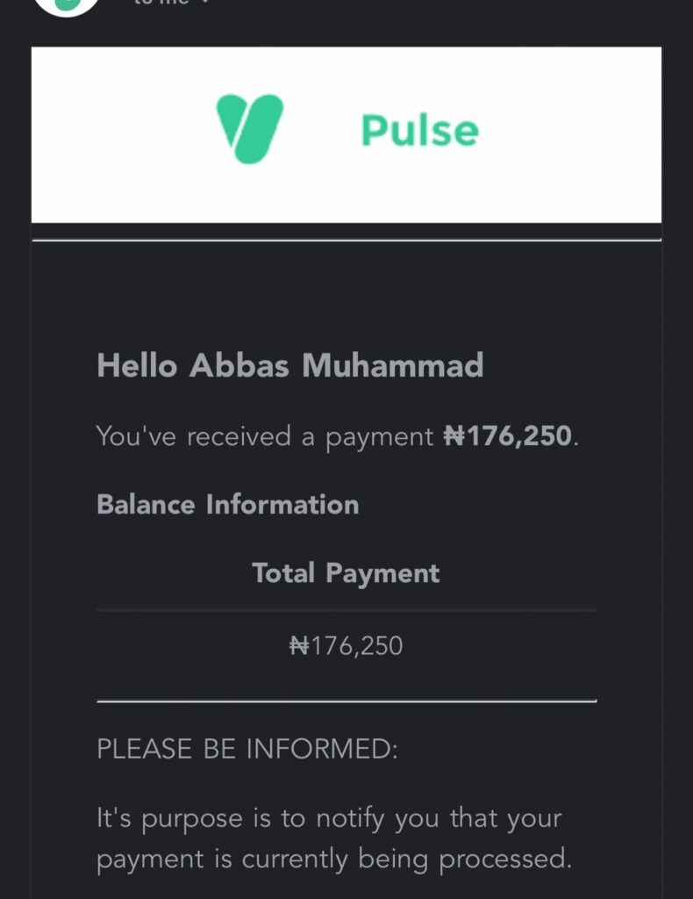The height and width of the screenshot is (899, 693).
Task: Tap the white Pulse header banner
Action: coord(346,134)
